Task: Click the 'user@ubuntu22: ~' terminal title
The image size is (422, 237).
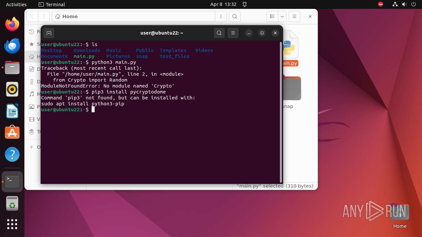Action: (162, 33)
